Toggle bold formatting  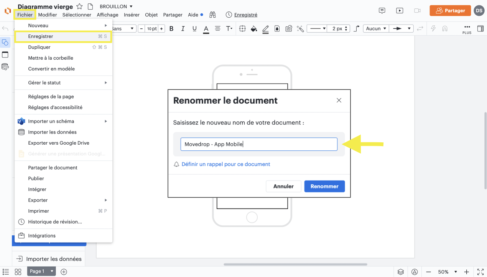click(171, 29)
